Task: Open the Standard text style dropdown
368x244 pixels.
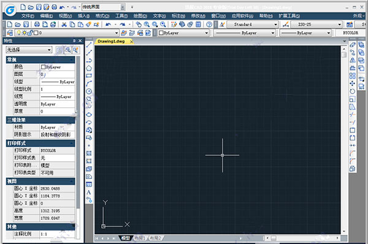Action: (253, 25)
